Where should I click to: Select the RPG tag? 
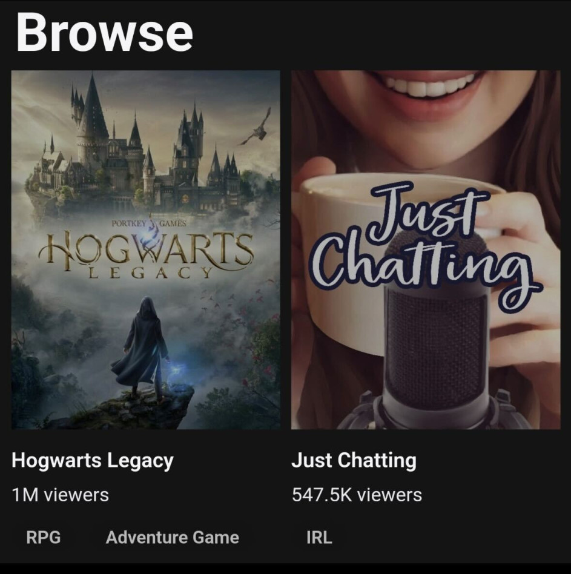[44, 538]
